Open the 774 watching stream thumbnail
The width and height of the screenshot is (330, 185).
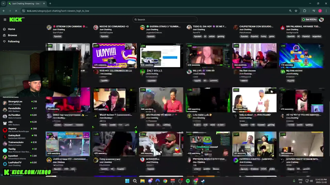pyautogui.click(x=301, y=55)
